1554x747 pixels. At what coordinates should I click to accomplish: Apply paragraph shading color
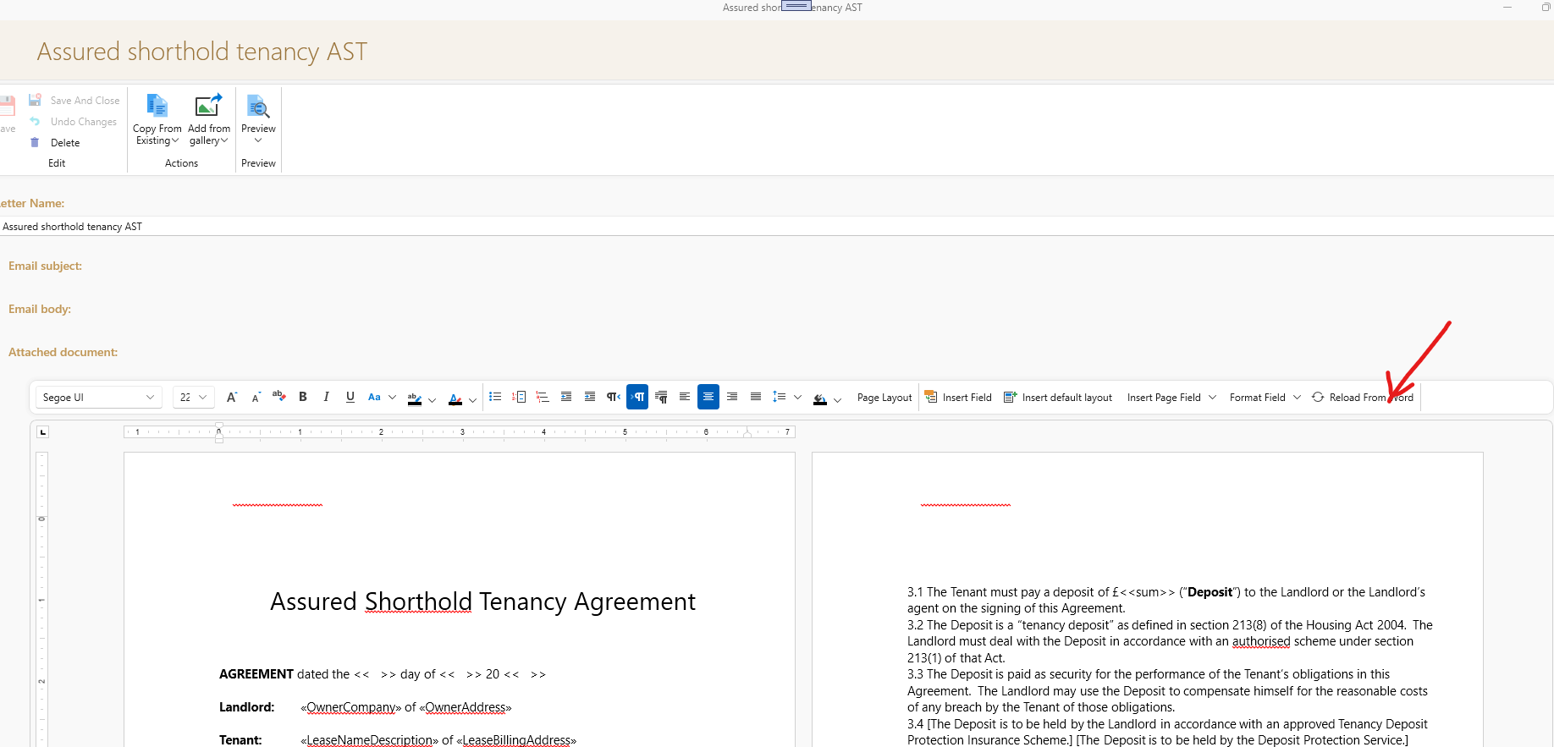820,398
